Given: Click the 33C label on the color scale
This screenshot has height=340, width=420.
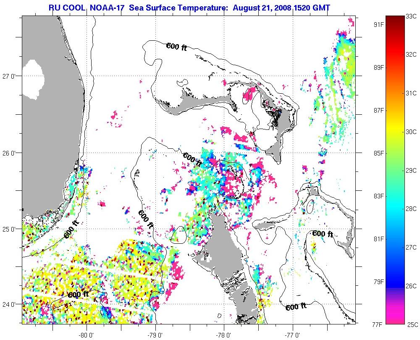Looking at the screenshot, I should (412, 16).
